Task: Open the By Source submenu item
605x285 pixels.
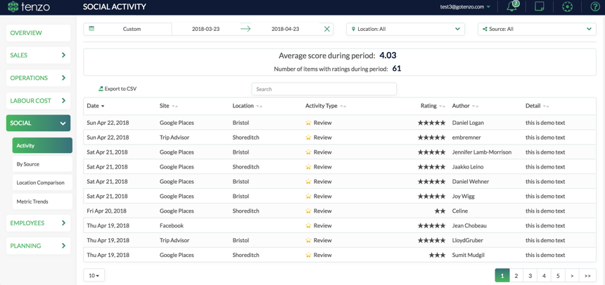Action: (42, 164)
